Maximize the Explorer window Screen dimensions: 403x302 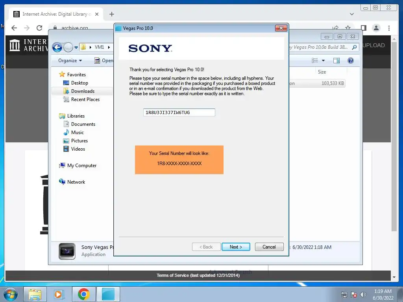click(x=340, y=37)
